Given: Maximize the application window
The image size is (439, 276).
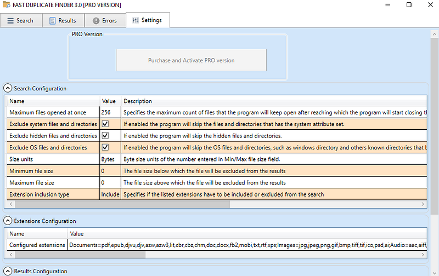Looking at the screenshot, I should point(409,5).
